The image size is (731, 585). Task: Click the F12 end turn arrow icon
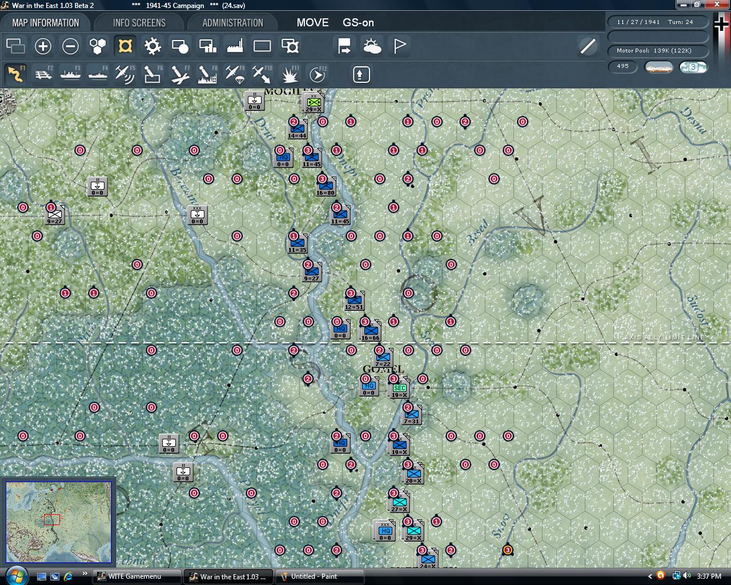[317, 74]
